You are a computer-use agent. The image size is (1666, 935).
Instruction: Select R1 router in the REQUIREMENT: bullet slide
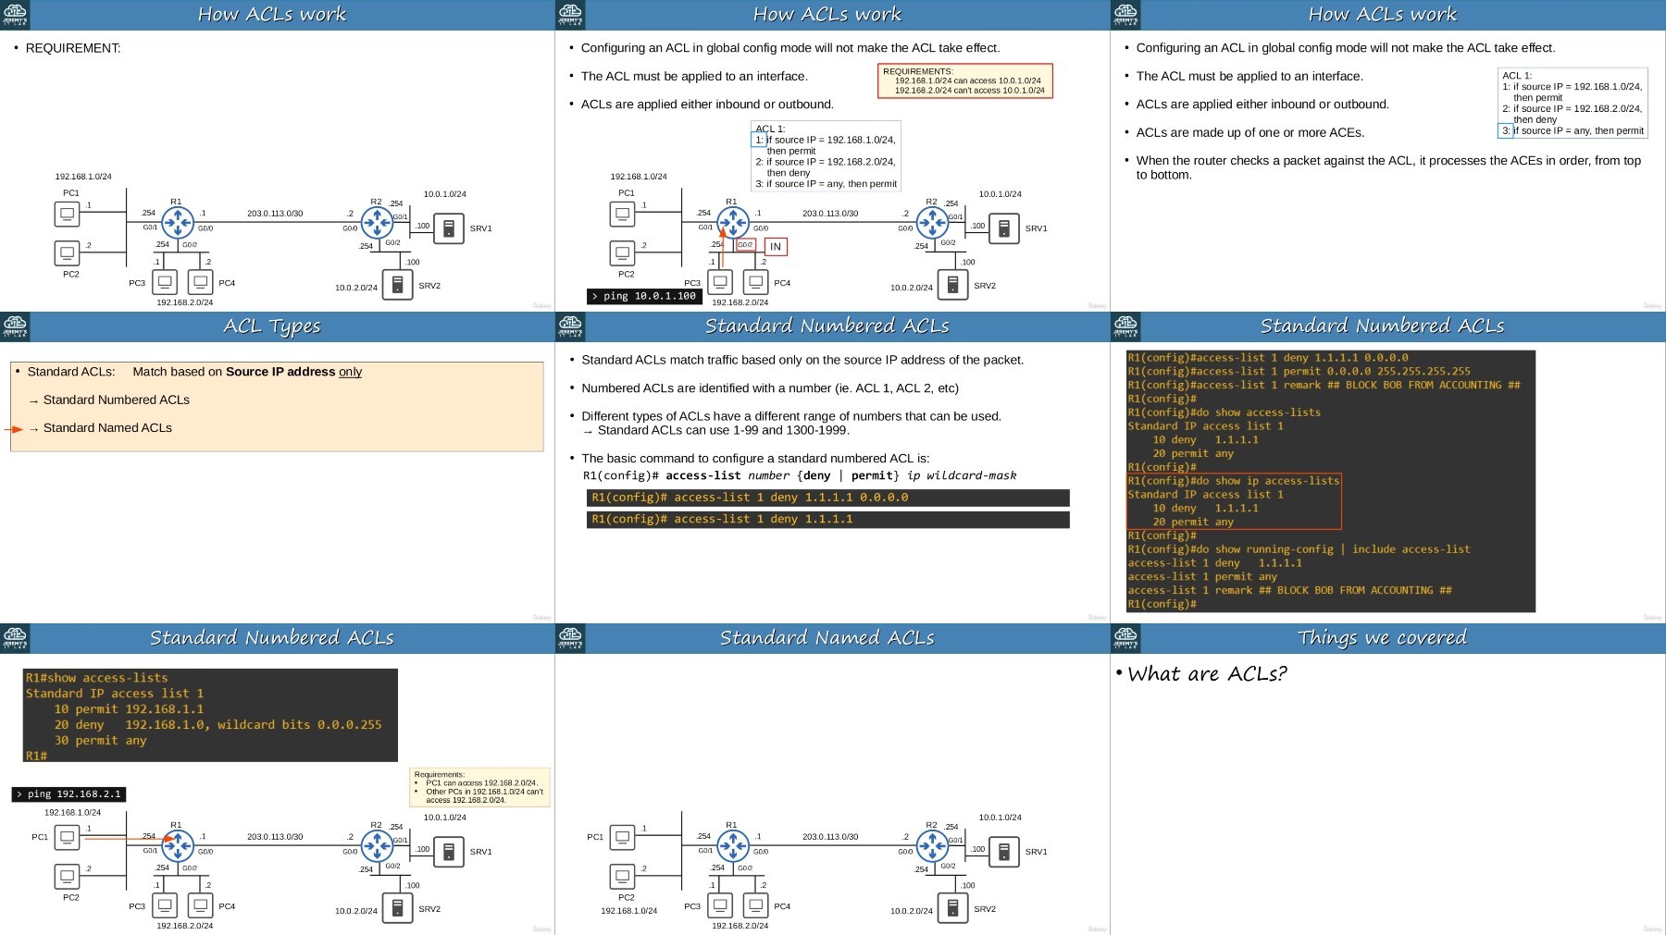pyautogui.click(x=177, y=222)
